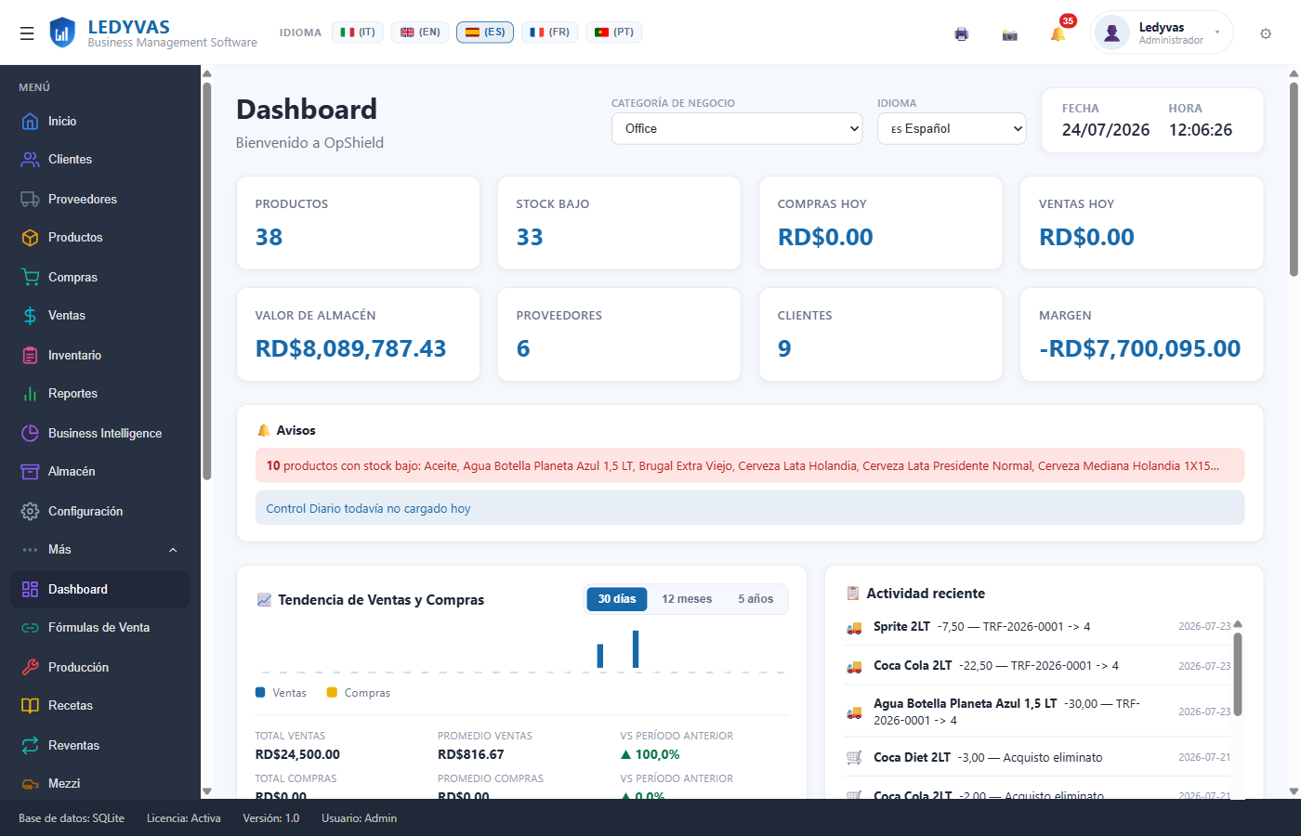The height and width of the screenshot is (836, 1301).
Task: Open Clientes icon in sidebar
Action: (x=30, y=160)
